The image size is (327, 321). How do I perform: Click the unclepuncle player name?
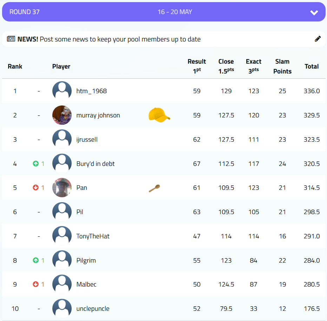93,309
